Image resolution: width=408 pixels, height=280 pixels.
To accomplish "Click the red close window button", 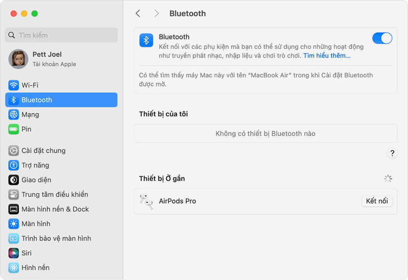I will coord(14,14).
